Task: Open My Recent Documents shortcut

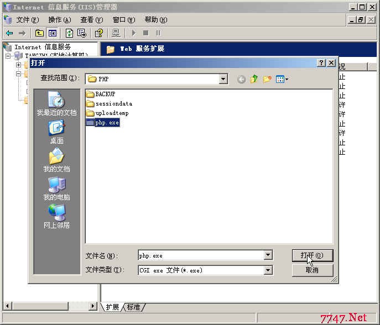Action: point(57,103)
